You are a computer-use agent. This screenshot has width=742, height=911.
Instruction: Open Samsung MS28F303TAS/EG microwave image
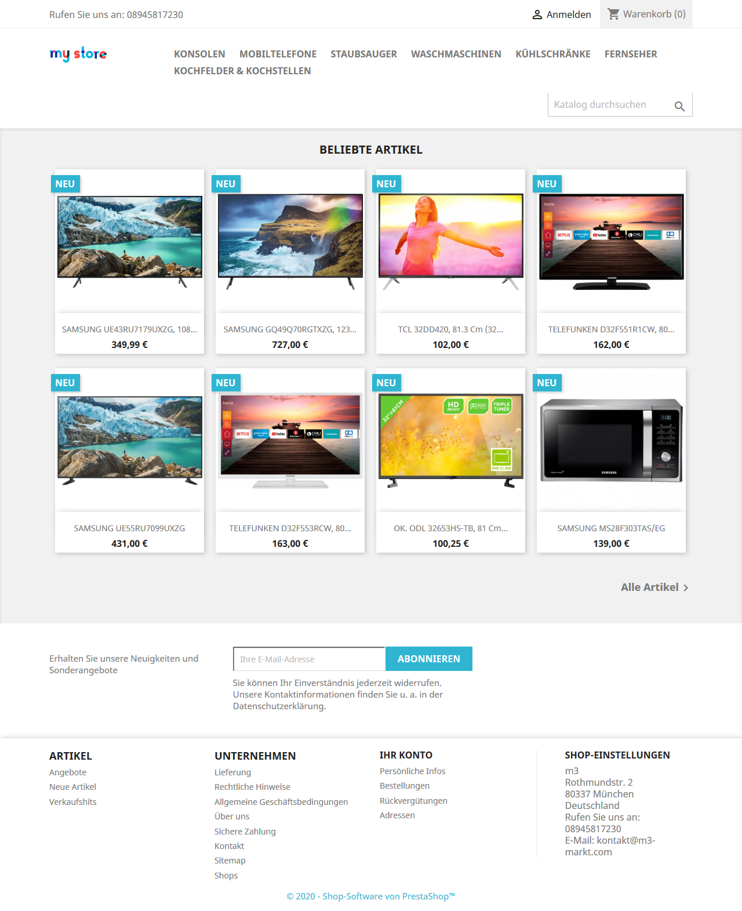611,440
